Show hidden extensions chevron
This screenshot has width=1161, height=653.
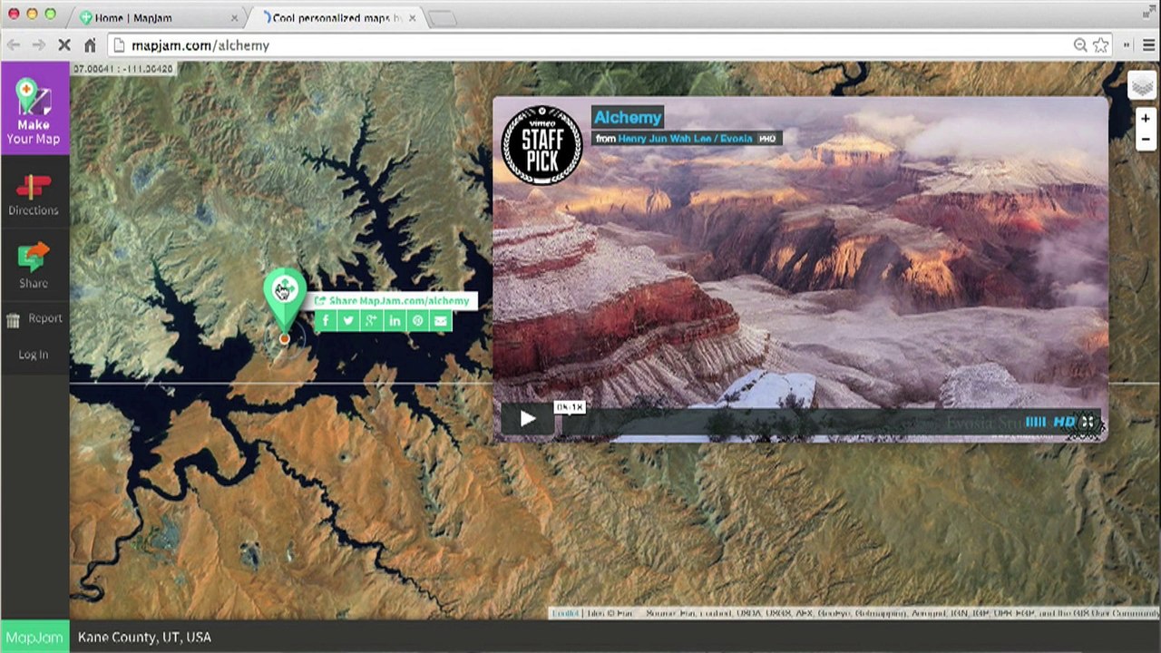[x=1127, y=45]
